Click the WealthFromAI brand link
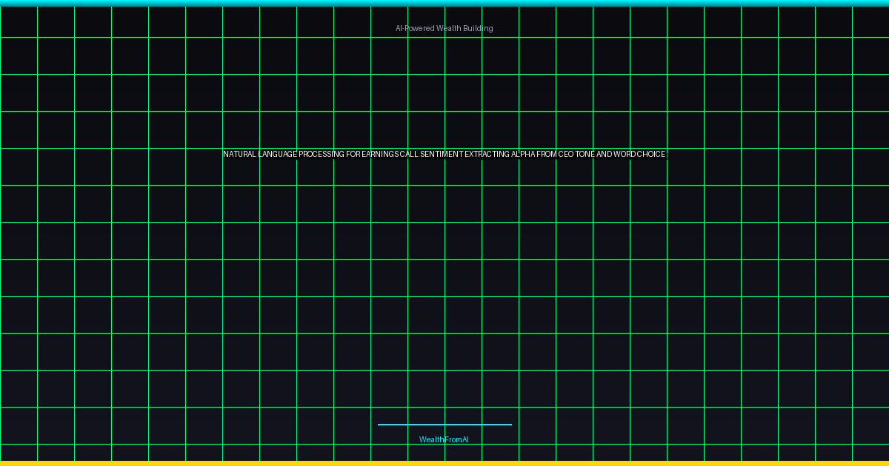 point(444,439)
